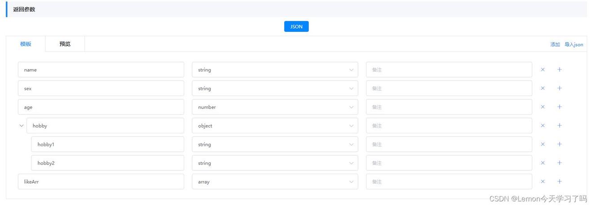Delete the name row with X icon

(542, 70)
